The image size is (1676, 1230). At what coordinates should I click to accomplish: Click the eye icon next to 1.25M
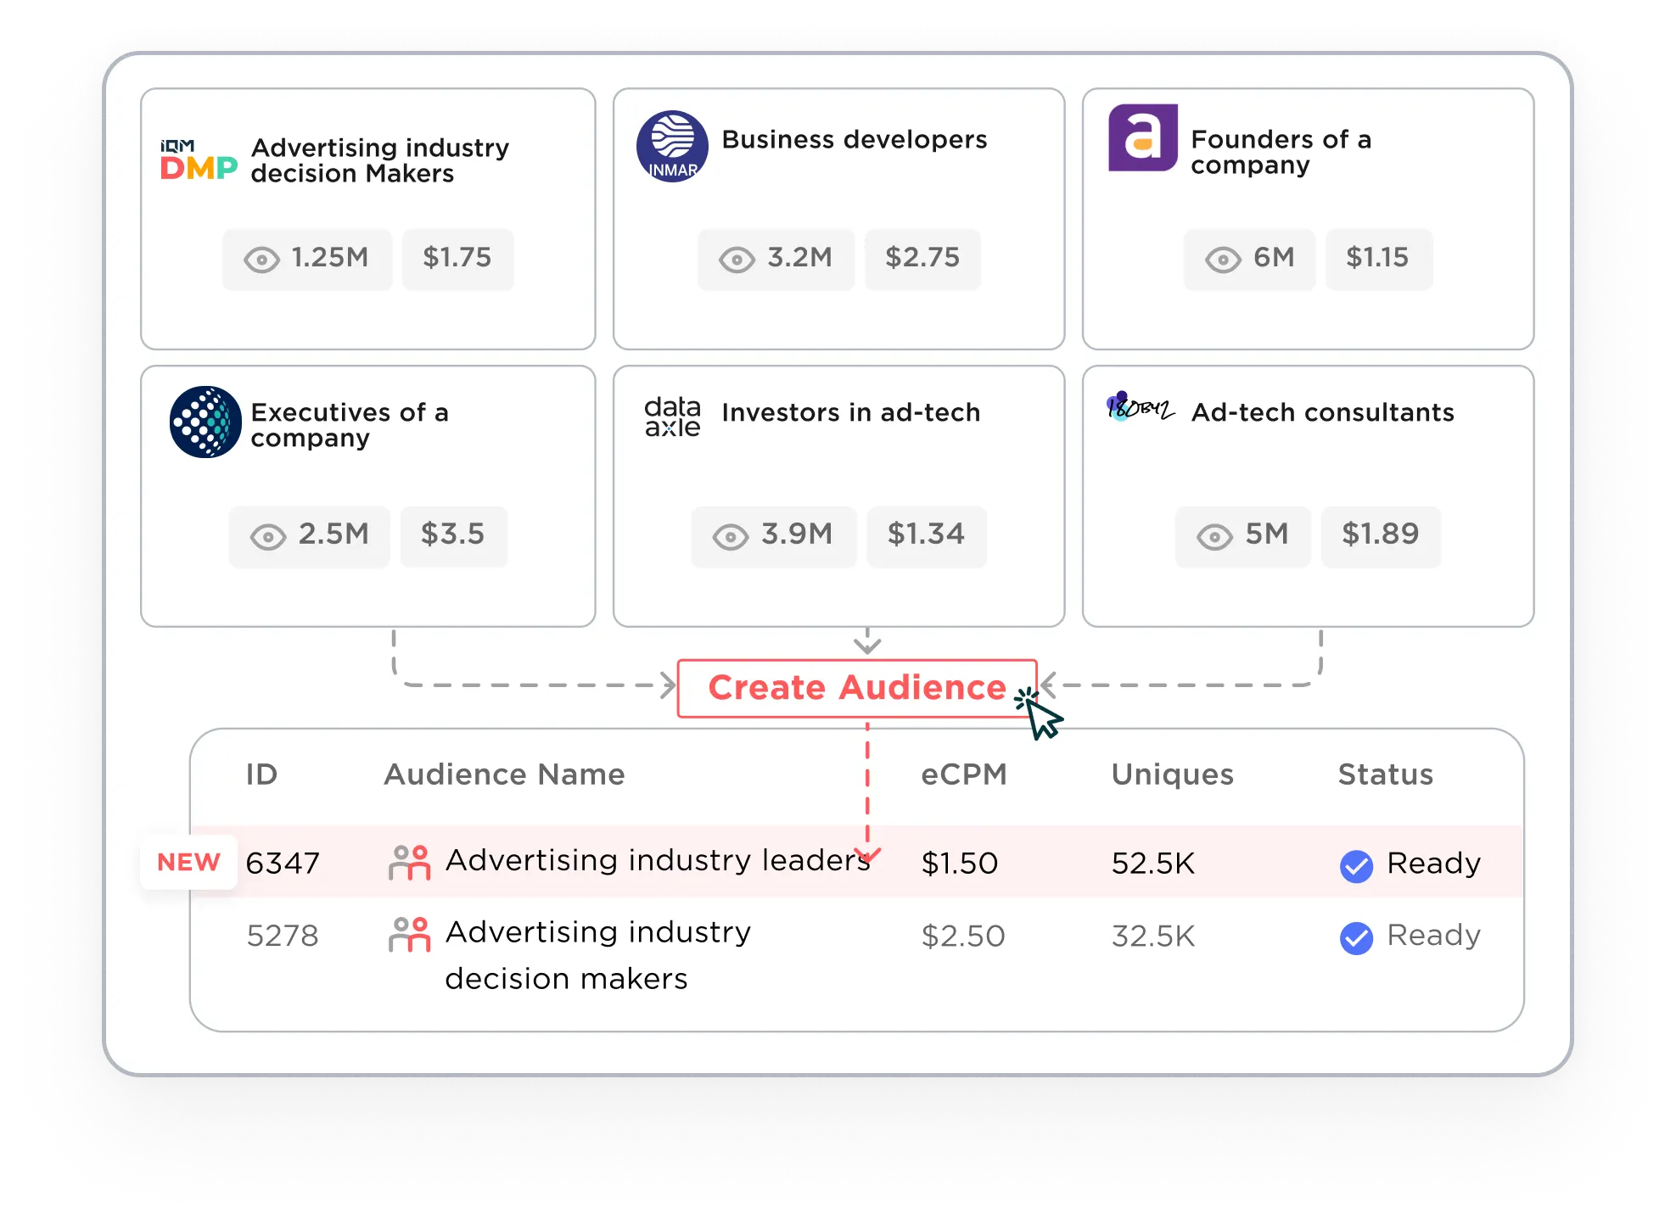261,260
